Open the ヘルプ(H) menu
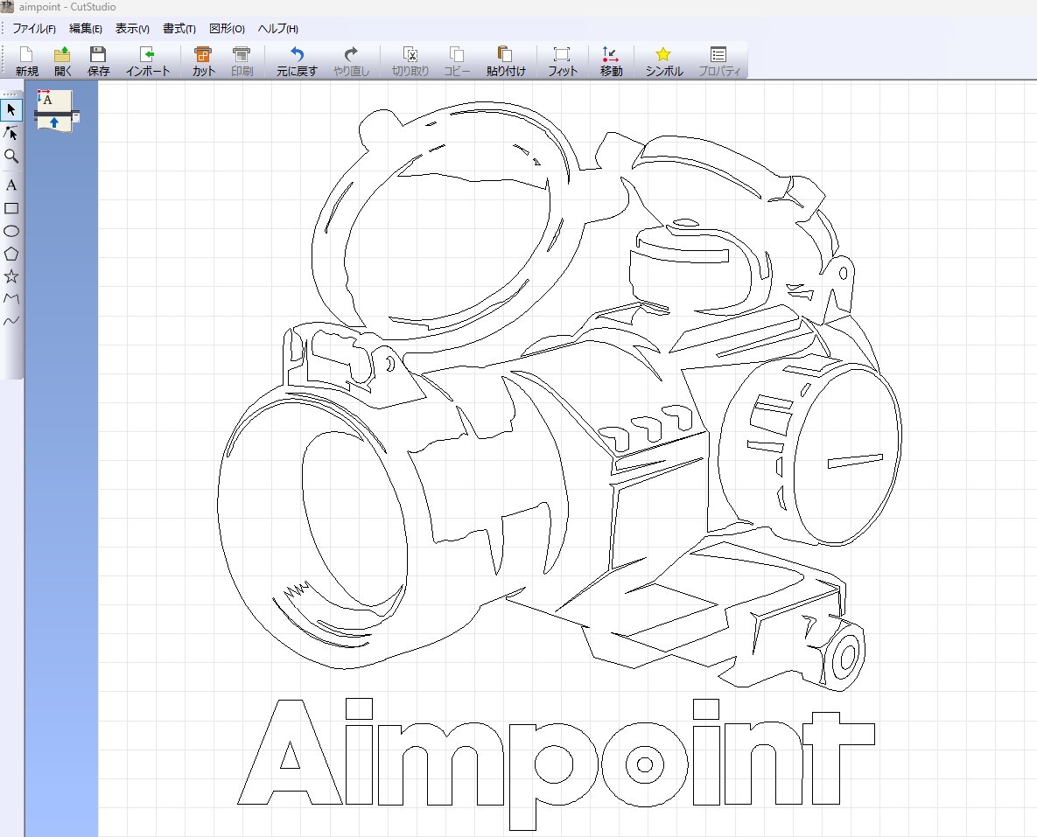Viewport: 1037px width, 837px height. (277, 29)
